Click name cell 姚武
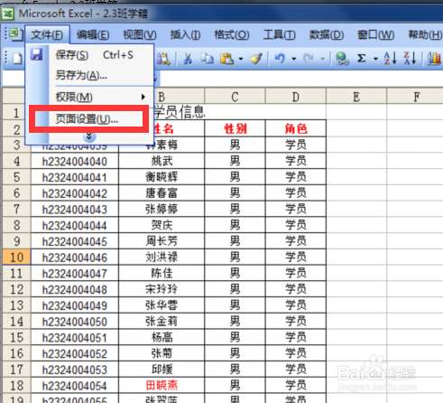Image resolution: width=443 pixels, height=403 pixels. pos(162,161)
